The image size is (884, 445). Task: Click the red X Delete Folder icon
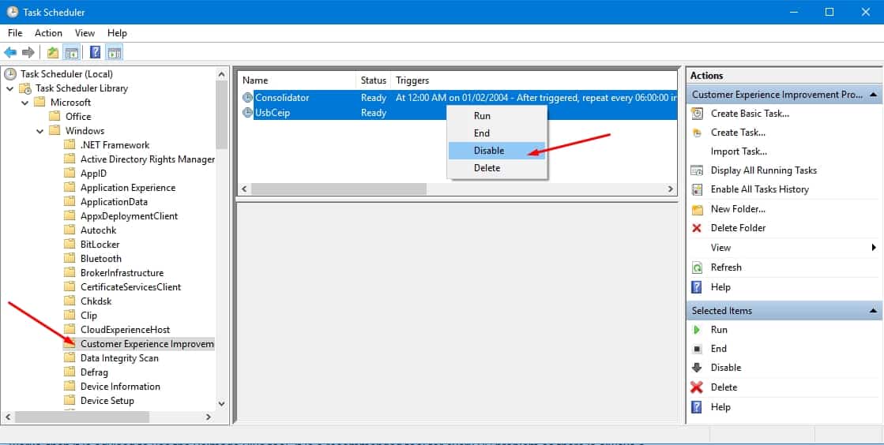tap(697, 228)
